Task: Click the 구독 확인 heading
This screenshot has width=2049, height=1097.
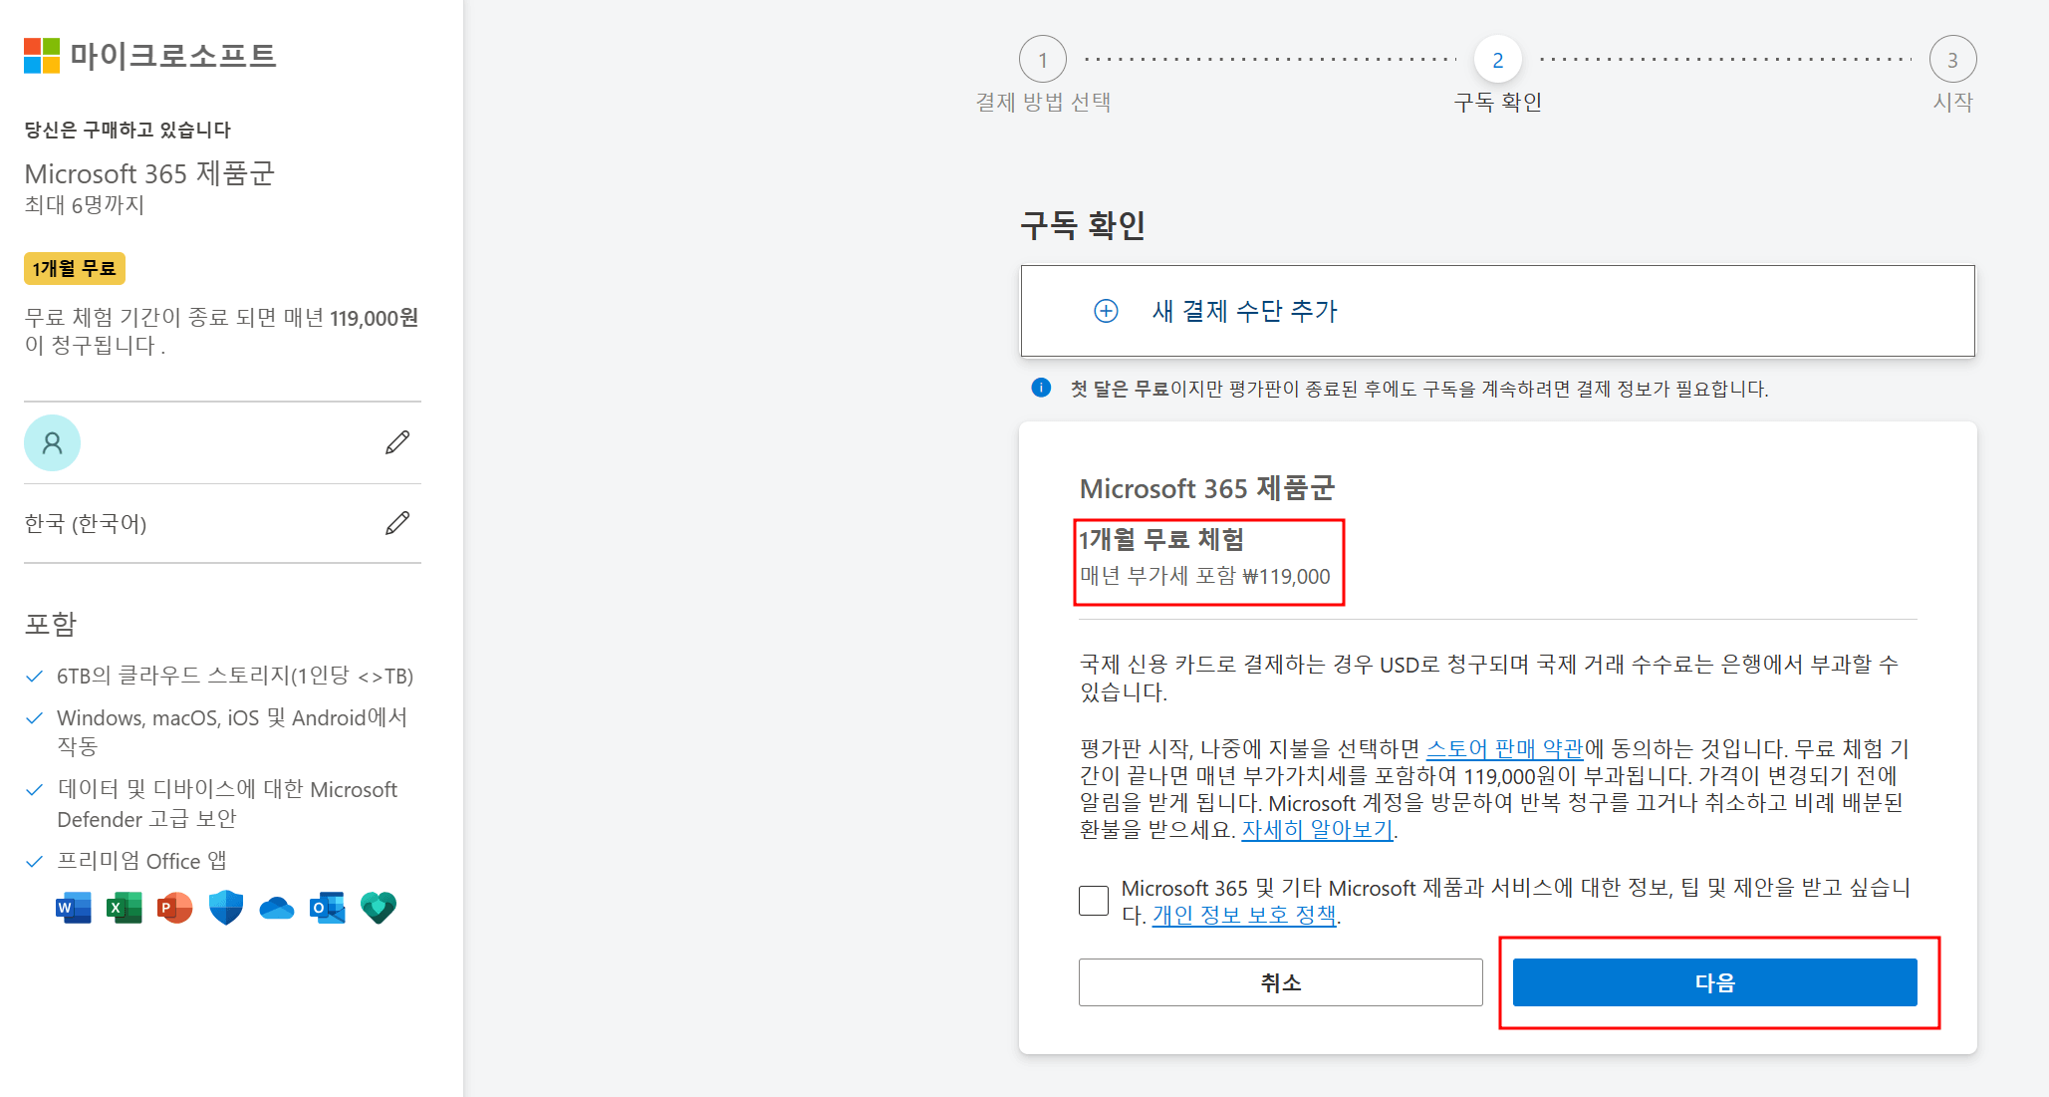Action: click(x=1084, y=225)
